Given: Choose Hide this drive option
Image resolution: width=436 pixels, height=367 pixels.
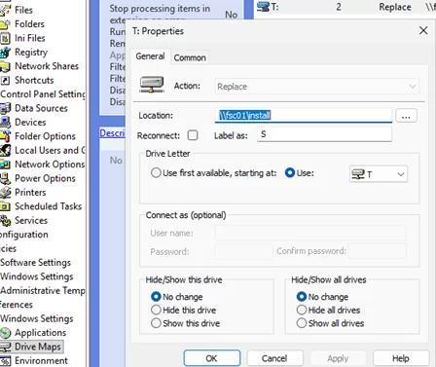Looking at the screenshot, I should [x=156, y=310].
